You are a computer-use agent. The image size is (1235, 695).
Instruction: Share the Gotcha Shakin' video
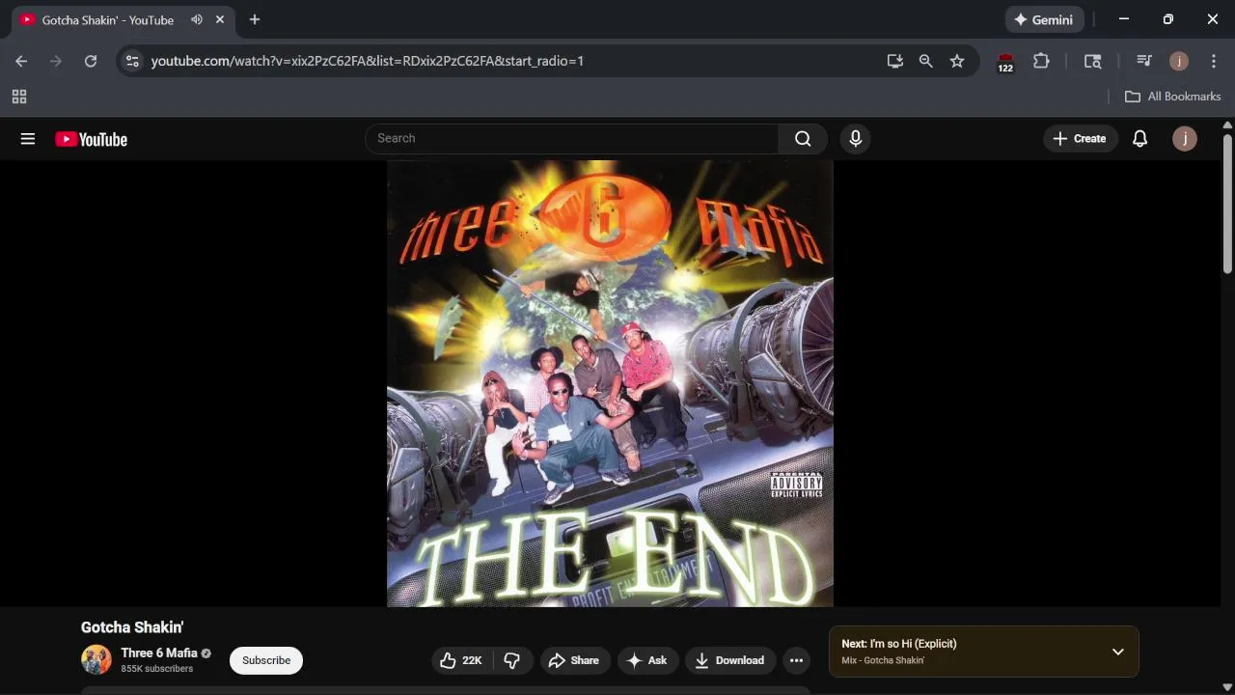(x=574, y=660)
